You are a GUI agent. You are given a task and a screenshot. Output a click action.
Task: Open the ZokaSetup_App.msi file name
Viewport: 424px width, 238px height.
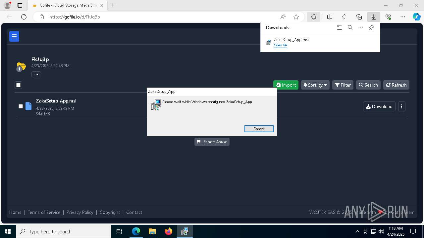[56, 101]
